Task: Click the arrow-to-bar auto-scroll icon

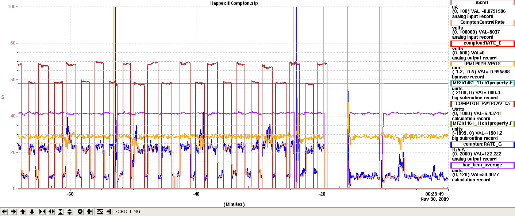Action: coord(109,212)
